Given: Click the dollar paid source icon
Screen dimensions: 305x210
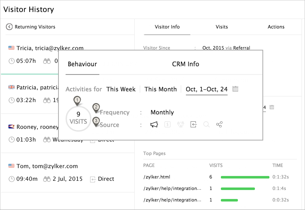Looking at the screenshot, I should click(x=168, y=124).
